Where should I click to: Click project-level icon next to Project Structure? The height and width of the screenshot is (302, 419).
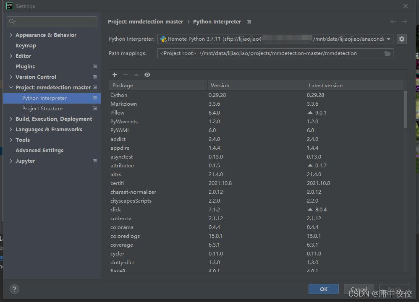point(94,108)
